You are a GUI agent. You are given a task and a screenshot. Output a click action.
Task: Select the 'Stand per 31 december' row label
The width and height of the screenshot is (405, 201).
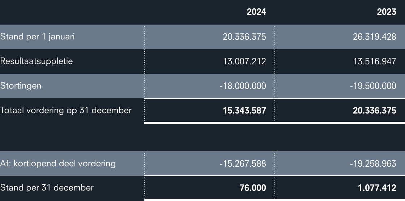point(47,188)
